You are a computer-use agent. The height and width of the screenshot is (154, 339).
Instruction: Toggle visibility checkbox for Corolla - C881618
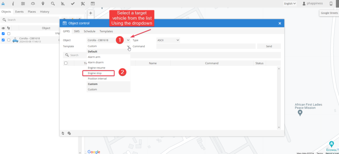pos(3,40)
